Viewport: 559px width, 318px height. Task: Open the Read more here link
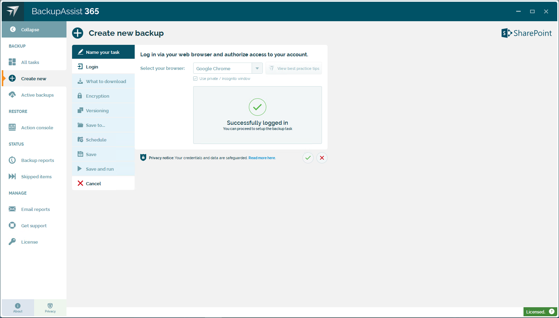262,158
